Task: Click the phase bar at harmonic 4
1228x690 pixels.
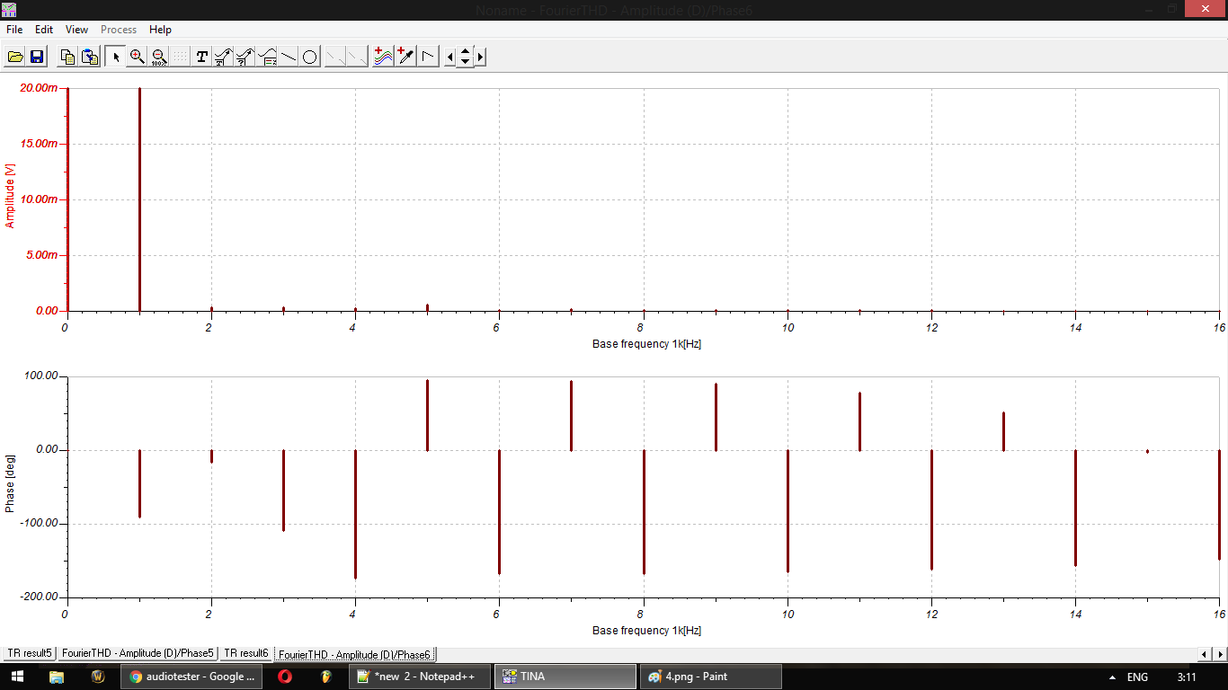Action: (355, 514)
